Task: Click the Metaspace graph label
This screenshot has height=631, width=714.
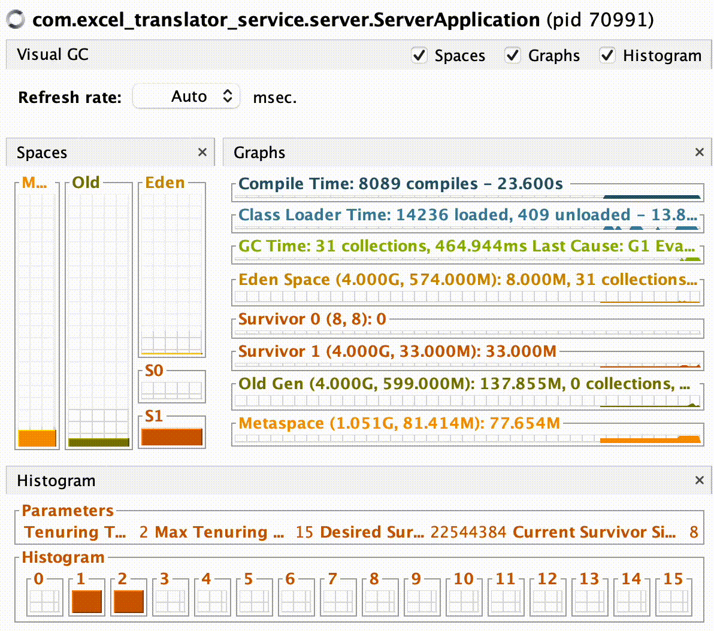Action: pyautogui.click(x=400, y=423)
